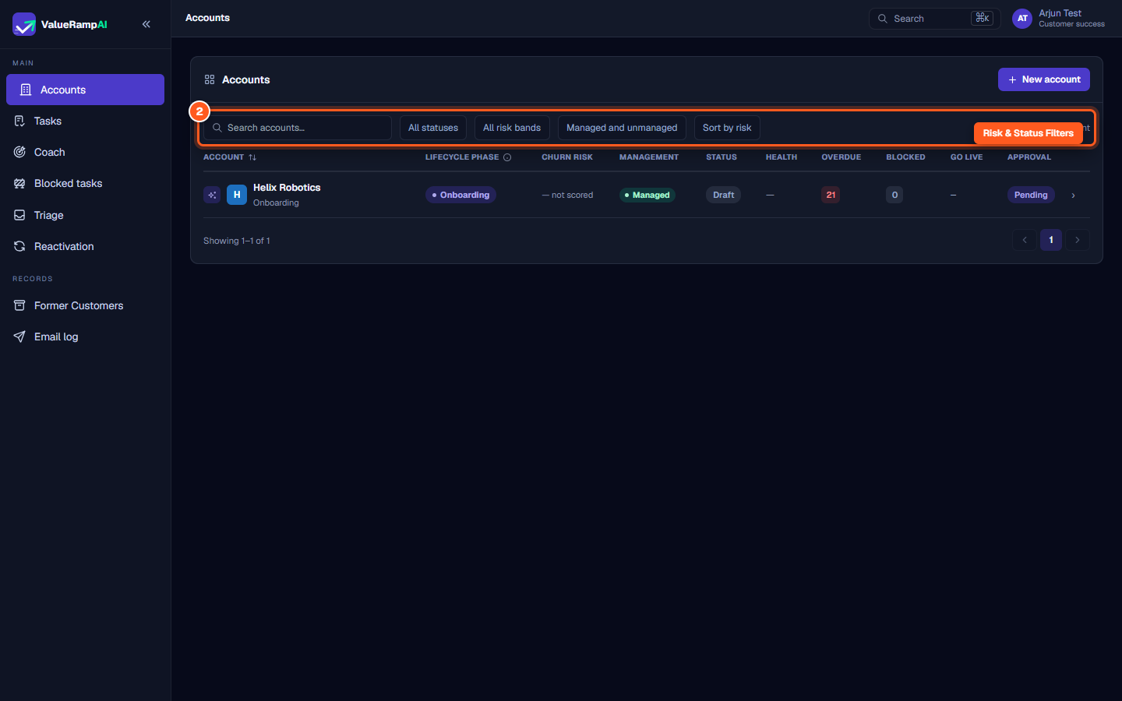Focus the Search accounts field
This screenshot has width=1122, height=701.
[298, 128]
